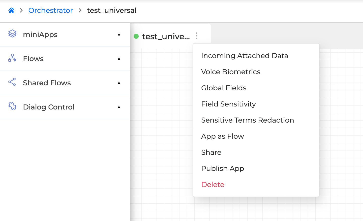
Task: Select Field Sensitivity option
Action: [228, 104]
